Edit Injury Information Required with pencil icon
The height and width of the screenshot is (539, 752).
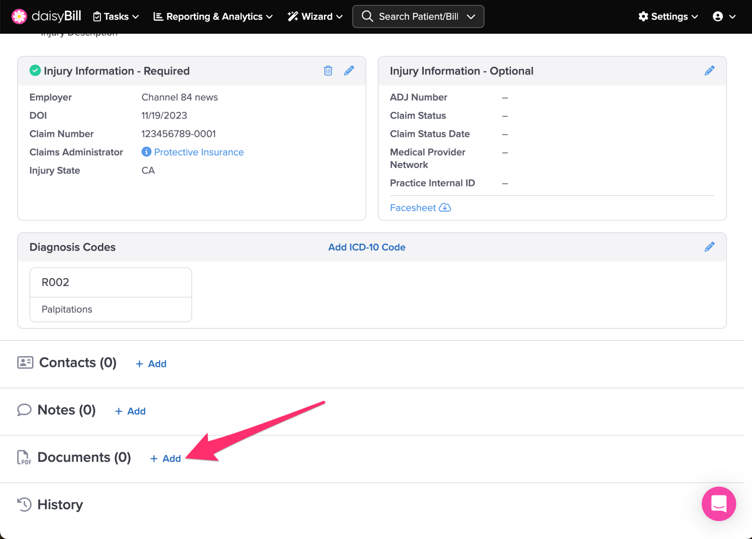click(349, 70)
